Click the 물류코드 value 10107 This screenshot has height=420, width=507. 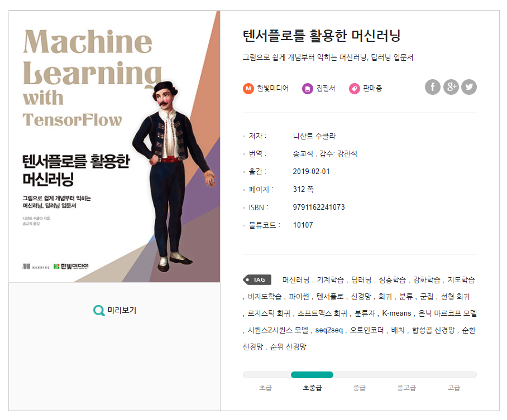pyautogui.click(x=303, y=225)
